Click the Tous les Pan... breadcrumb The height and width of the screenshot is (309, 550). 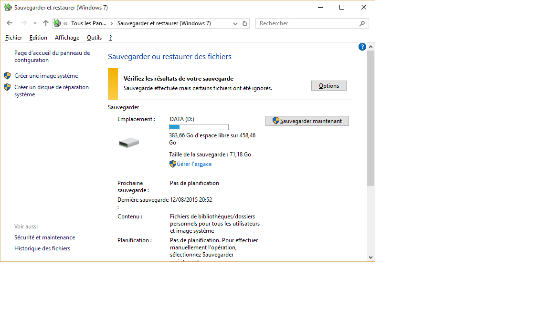coord(89,23)
